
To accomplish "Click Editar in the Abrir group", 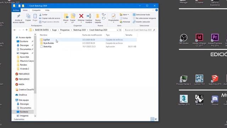I will point(124,18).
